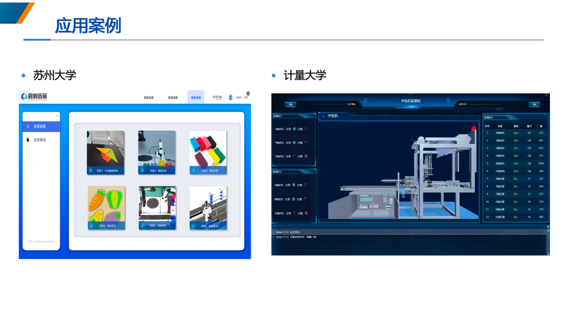Screen dimensions: 562x314
Task: Expand the second log entry arrow
Action: pos(274,237)
